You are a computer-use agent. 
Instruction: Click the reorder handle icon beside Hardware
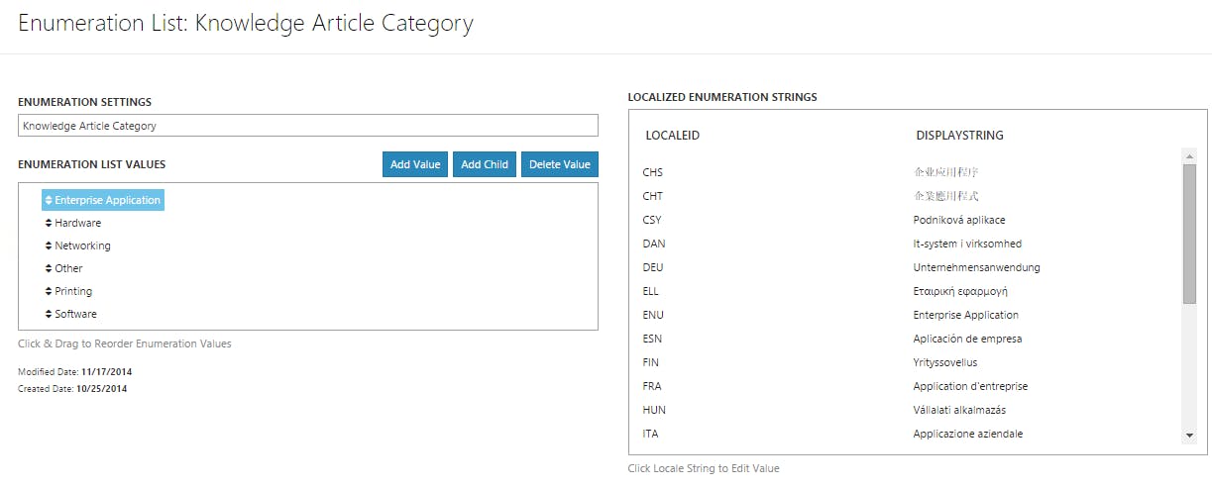coord(49,224)
